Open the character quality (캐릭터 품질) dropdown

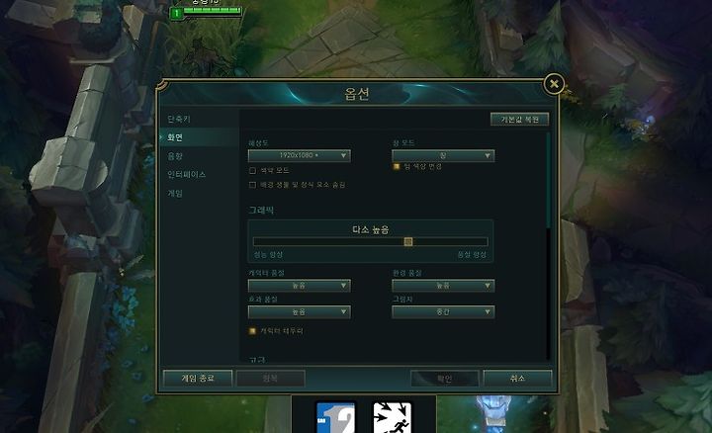click(300, 286)
